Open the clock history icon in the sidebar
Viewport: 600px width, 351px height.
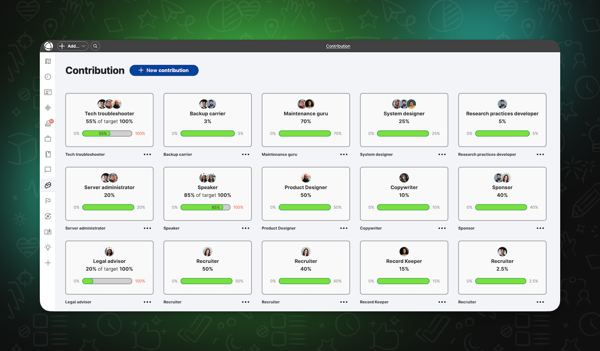(x=48, y=77)
